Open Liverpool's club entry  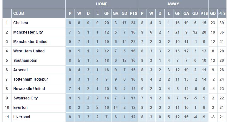pyautogui.click(x=21, y=117)
